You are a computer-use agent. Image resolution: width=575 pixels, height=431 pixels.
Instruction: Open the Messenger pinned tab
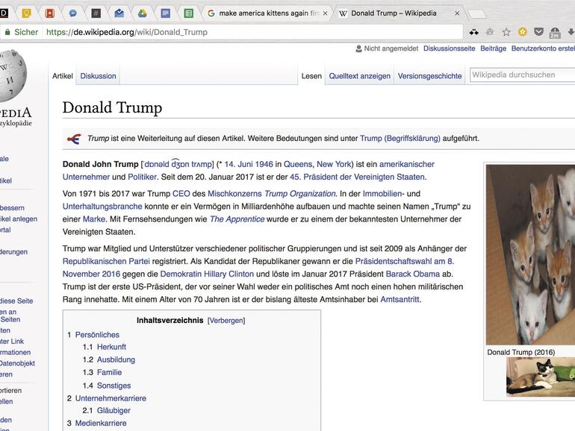(73, 13)
